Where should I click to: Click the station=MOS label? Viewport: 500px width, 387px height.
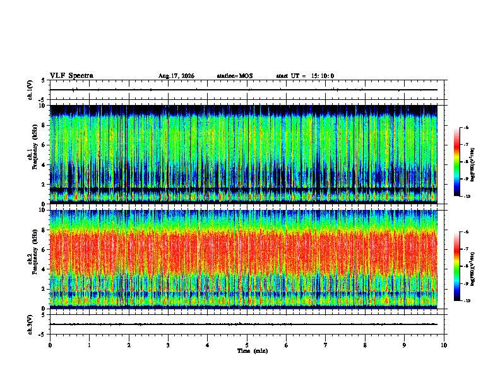tap(235, 76)
